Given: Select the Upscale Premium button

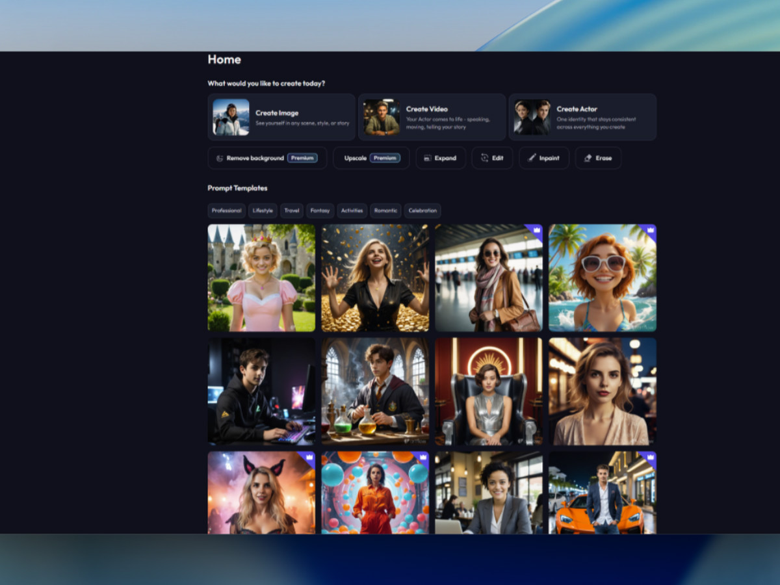Looking at the screenshot, I should tap(371, 158).
